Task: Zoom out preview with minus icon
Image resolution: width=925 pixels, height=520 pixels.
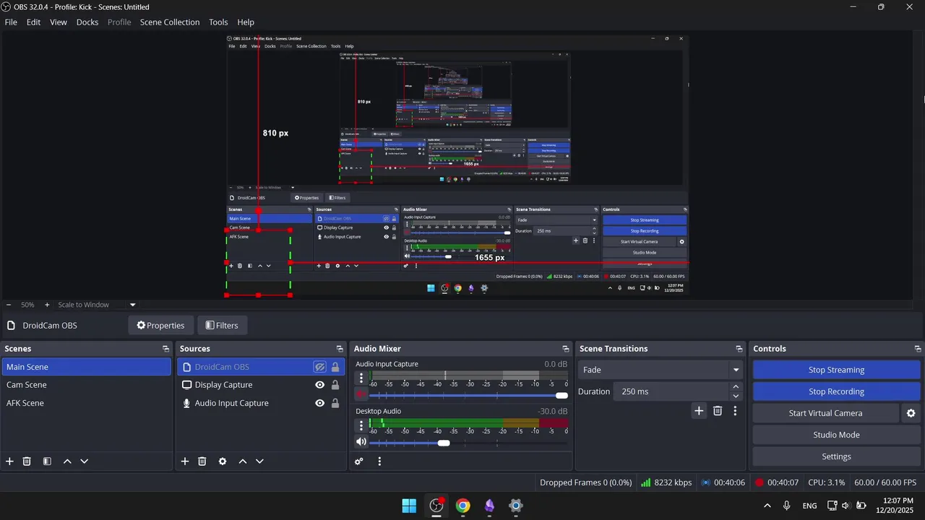Action: pos(9,305)
